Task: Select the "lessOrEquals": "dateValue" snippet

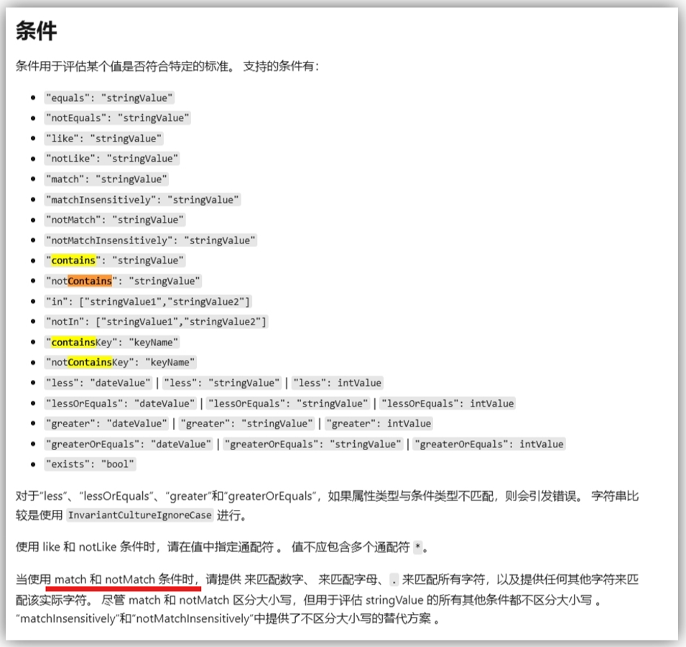Action: pyautogui.click(x=120, y=404)
